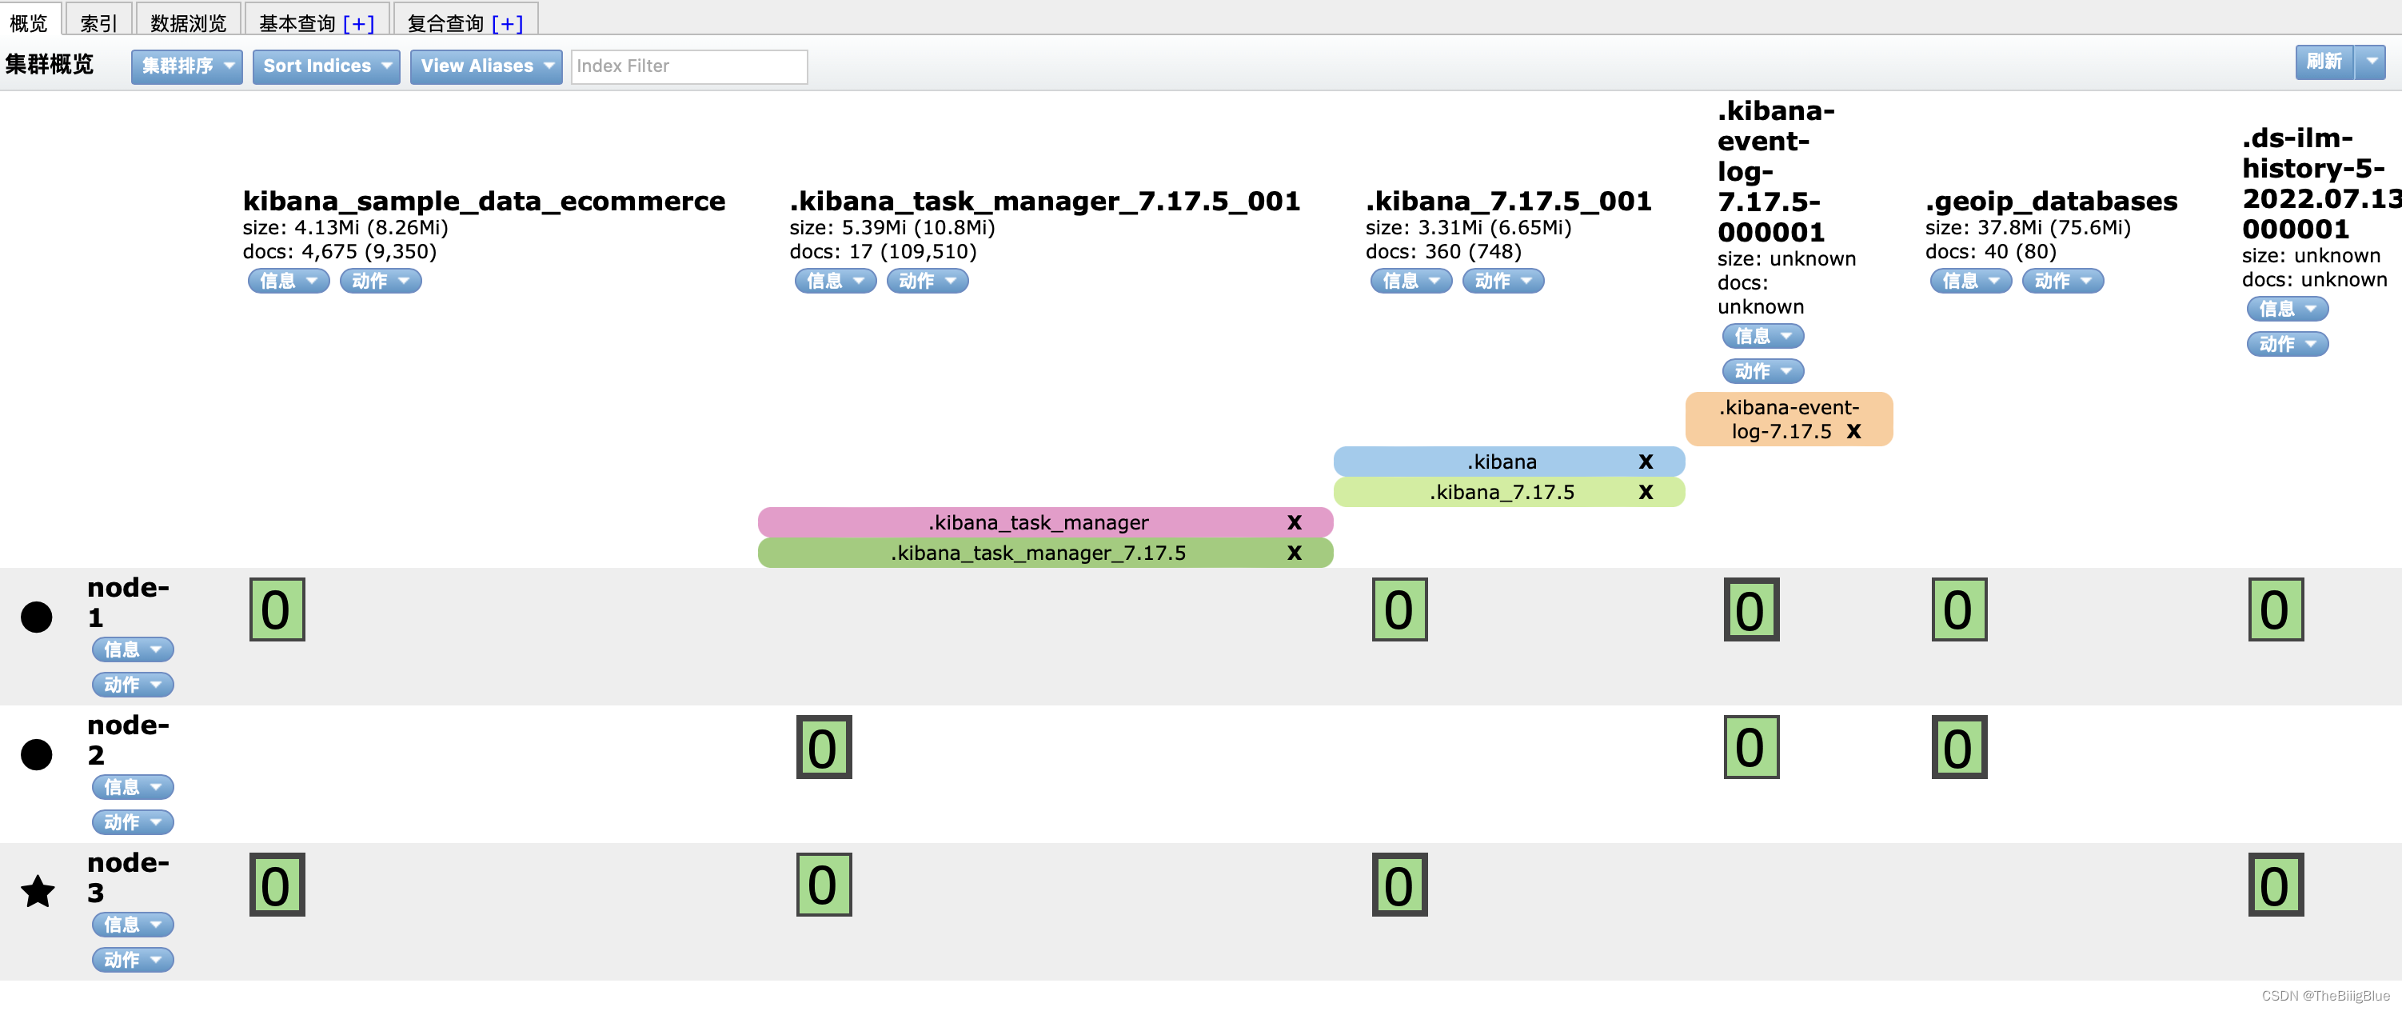2402x1011 pixels.
Task: Remove .kibana_task_manager alias X icon
Action: [x=1293, y=521]
